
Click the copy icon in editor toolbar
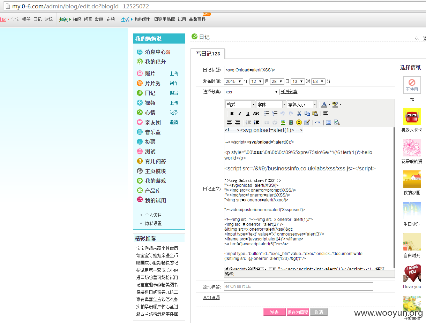tap(307, 113)
